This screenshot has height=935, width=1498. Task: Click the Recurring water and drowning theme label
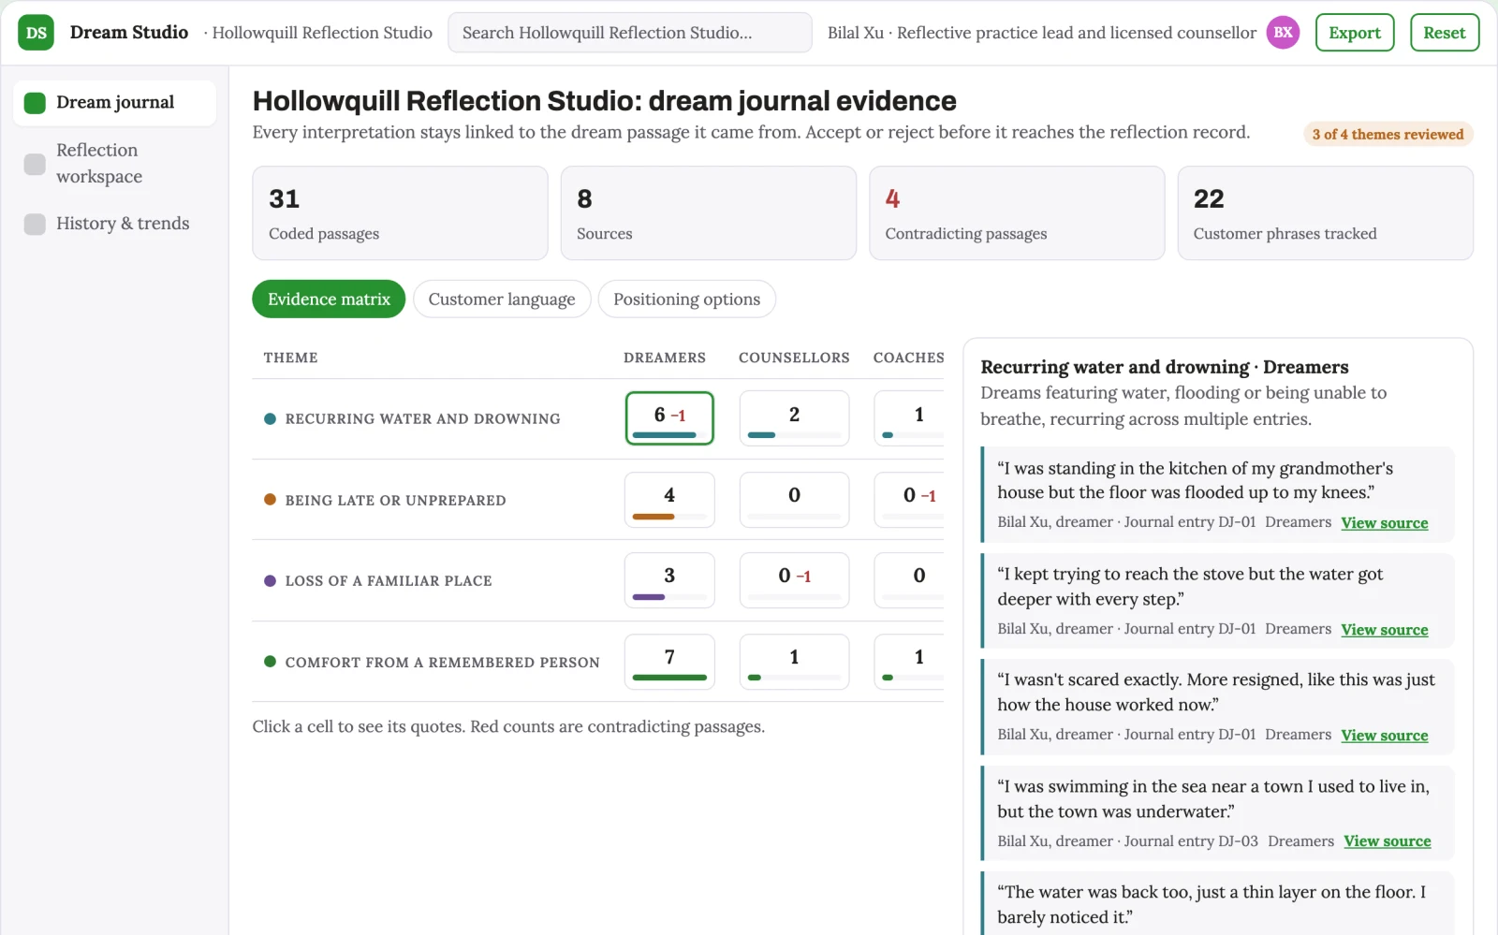click(x=422, y=419)
